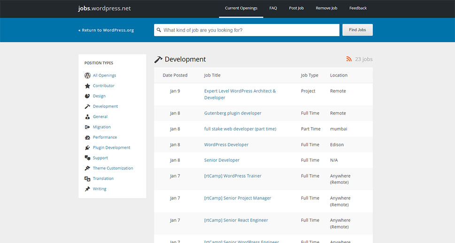
Task: Click the Date Posted column header
Action: click(x=175, y=75)
